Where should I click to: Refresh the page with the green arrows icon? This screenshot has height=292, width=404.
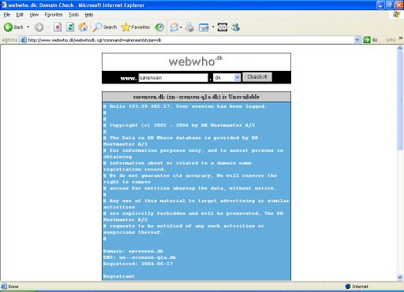click(70, 27)
